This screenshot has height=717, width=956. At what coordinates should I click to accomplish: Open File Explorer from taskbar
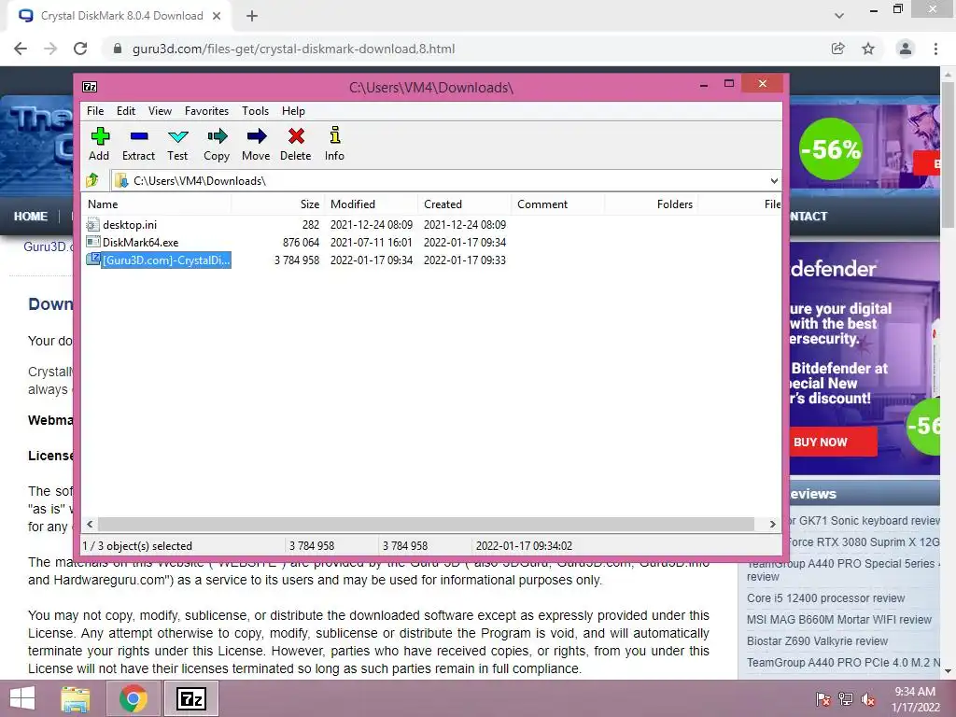[76, 698]
